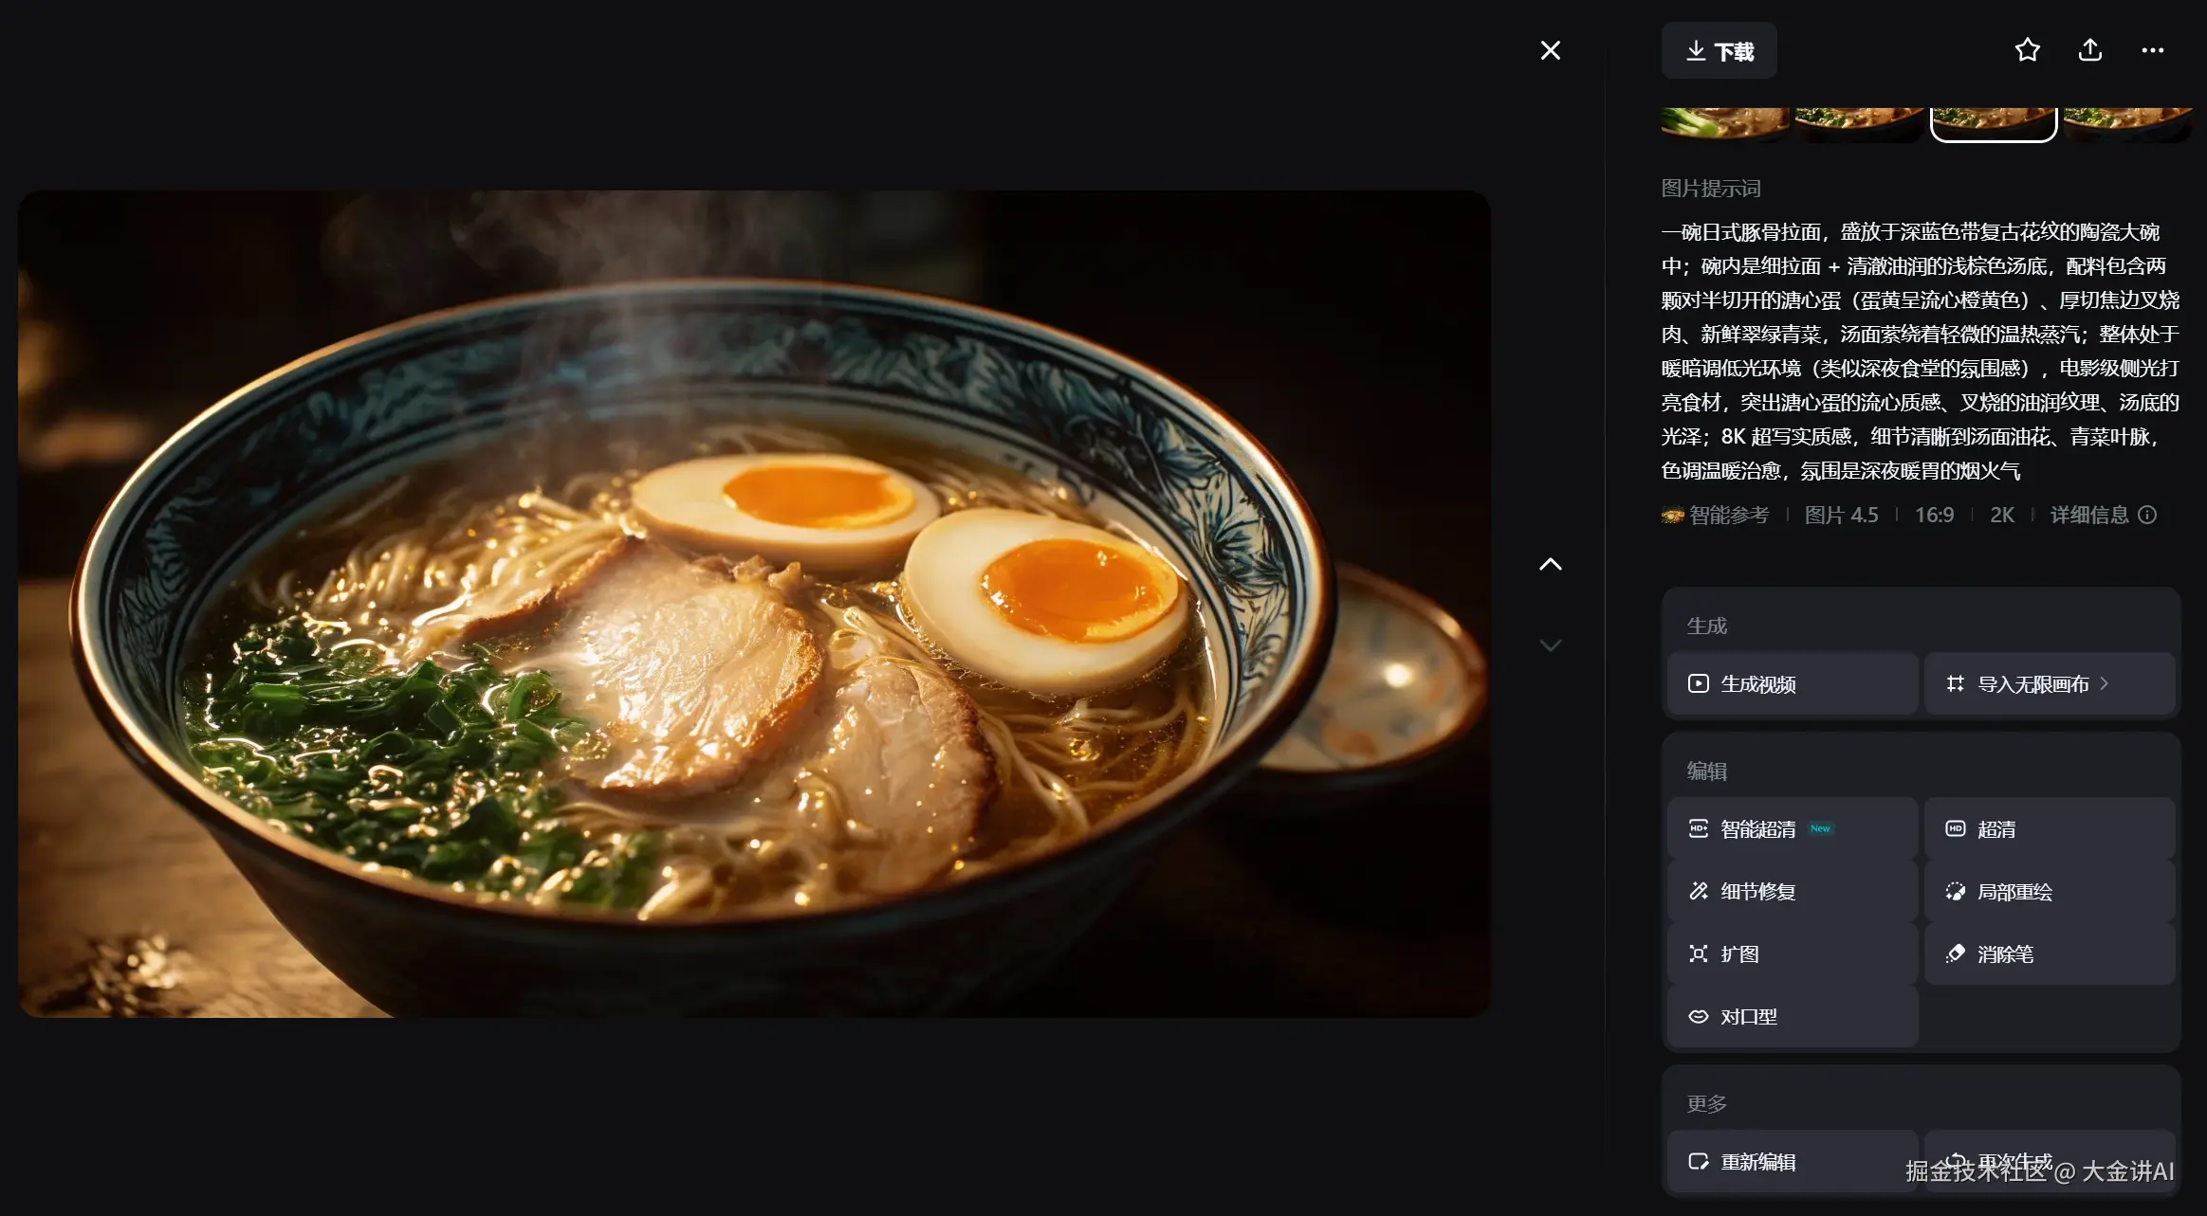Select 超清 HD upscale tool
Image resolution: width=2207 pixels, height=1216 pixels.
tap(2049, 829)
